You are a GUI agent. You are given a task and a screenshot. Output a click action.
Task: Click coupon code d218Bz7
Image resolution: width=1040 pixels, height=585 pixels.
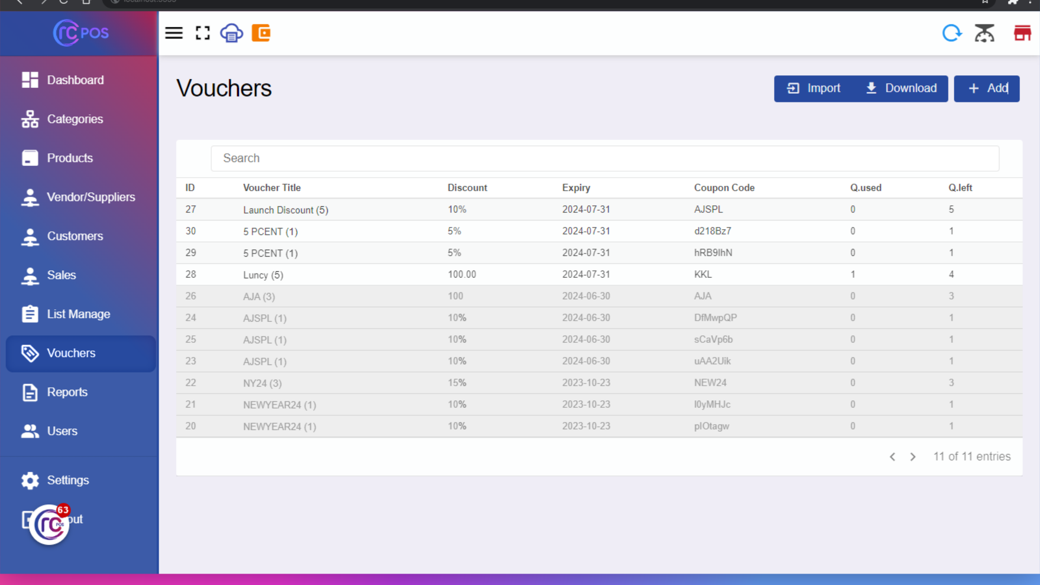(x=712, y=231)
